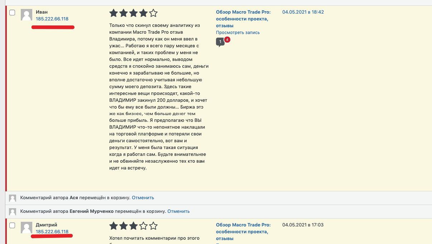Click the empty fifth star in Иван's rating

tap(153, 13)
